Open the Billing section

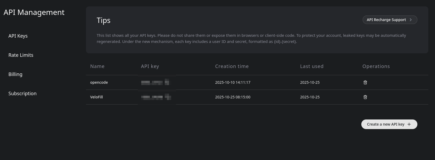tap(15, 74)
